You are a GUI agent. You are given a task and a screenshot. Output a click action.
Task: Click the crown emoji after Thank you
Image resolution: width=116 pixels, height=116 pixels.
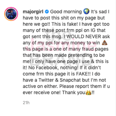88,92
